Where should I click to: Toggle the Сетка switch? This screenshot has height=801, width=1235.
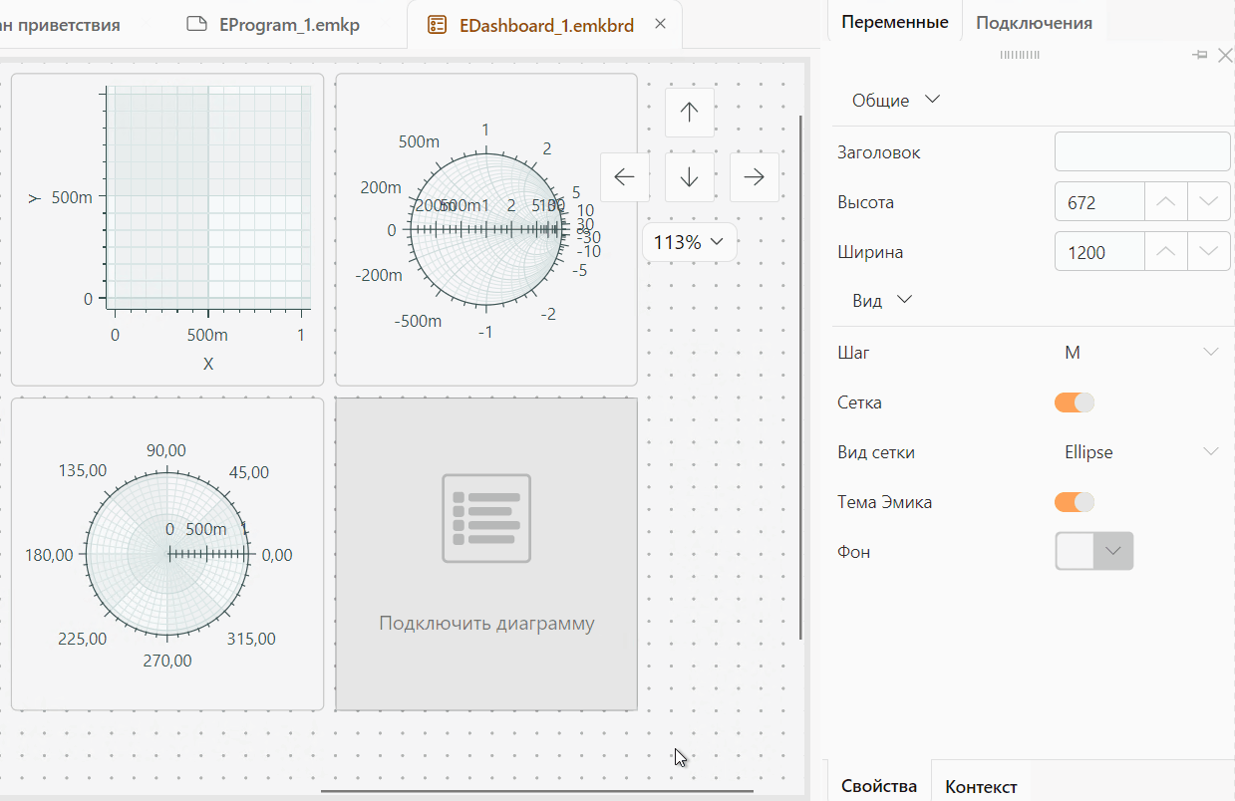point(1075,402)
